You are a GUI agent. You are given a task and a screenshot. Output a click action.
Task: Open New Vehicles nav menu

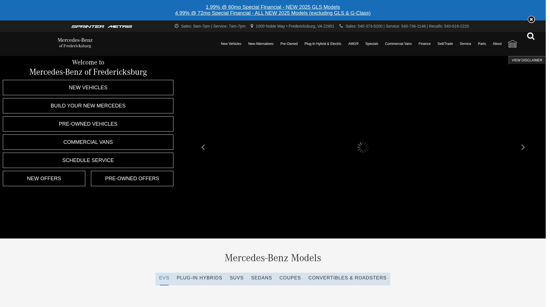coord(231,44)
